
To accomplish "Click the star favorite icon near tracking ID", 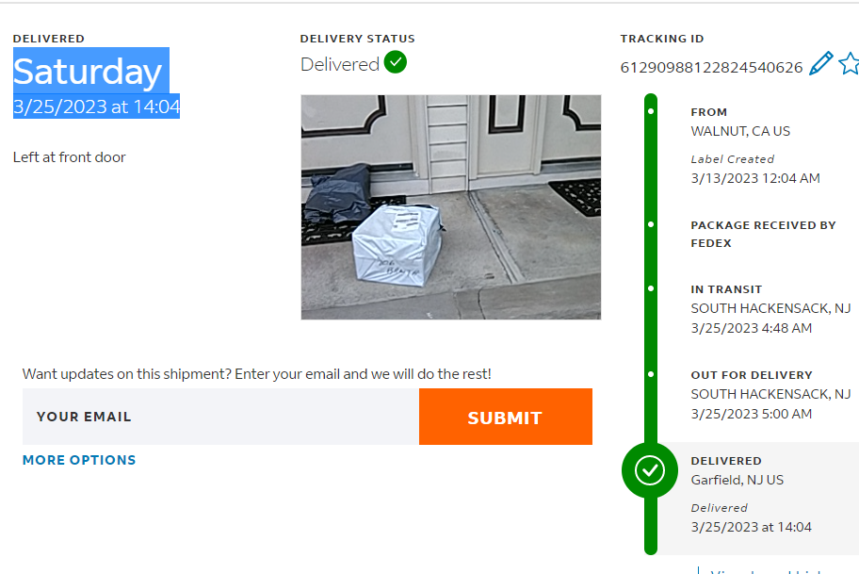I will pos(850,63).
